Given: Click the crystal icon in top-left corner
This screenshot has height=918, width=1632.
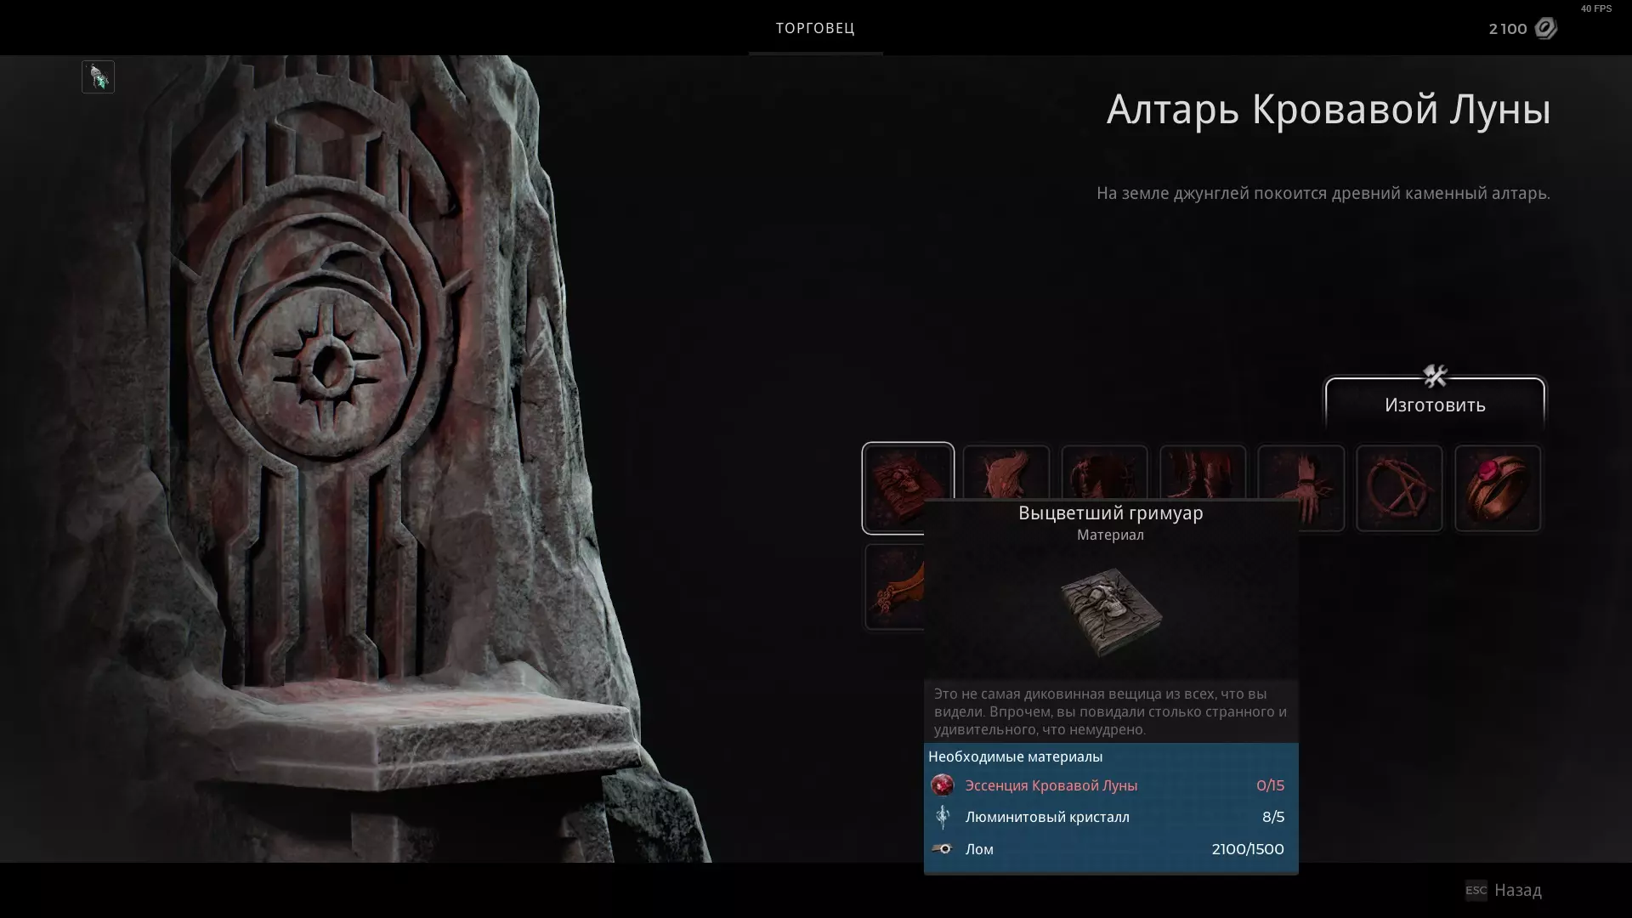Looking at the screenshot, I should point(98,76).
